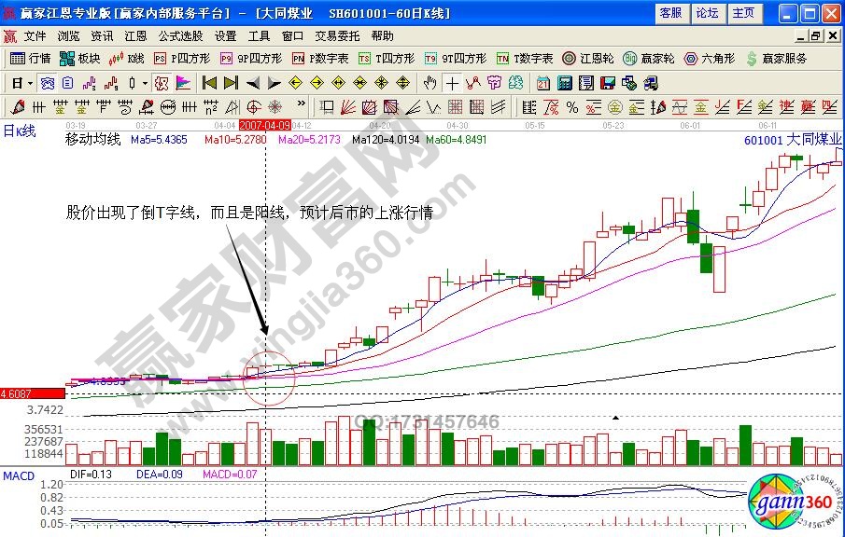Image resolution: width=845 pixels, height=537 pixels.
Task: Toggle the crosshair cursor mode
Action: click(452, 82)
